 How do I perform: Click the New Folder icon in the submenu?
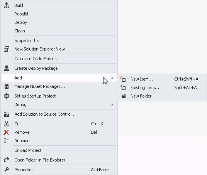click(123, 96)
